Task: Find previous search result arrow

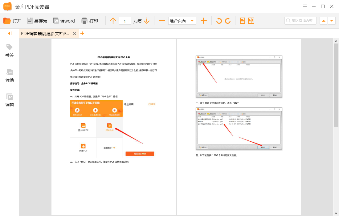Action: (x=323, y=21)
